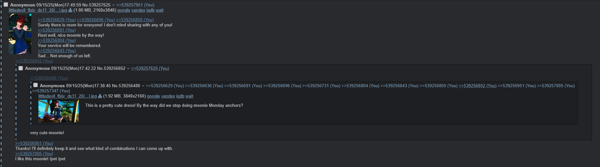Click wait link for post No.539256480

pos(189,96)
